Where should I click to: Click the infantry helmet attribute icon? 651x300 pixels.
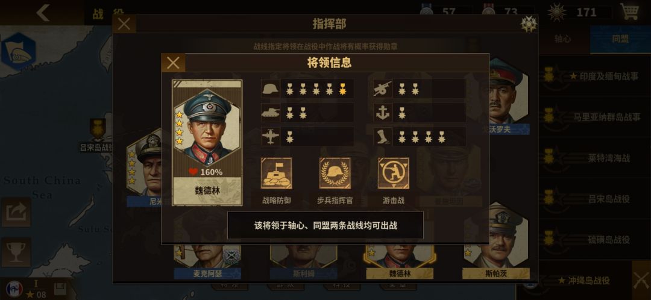tap(270, 89)
